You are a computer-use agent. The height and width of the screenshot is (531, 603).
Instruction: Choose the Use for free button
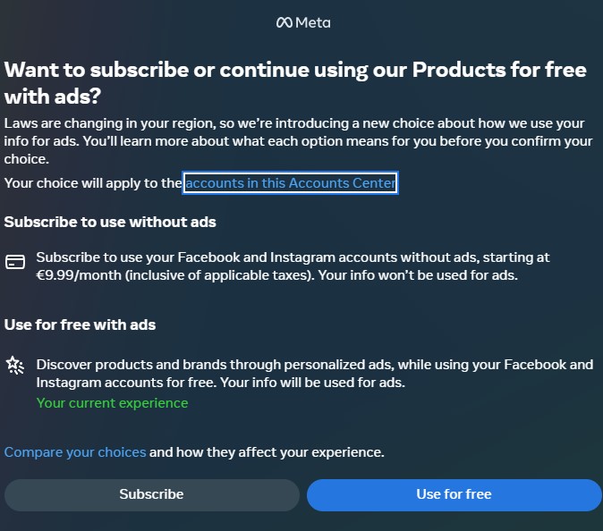tap(454, 494)
